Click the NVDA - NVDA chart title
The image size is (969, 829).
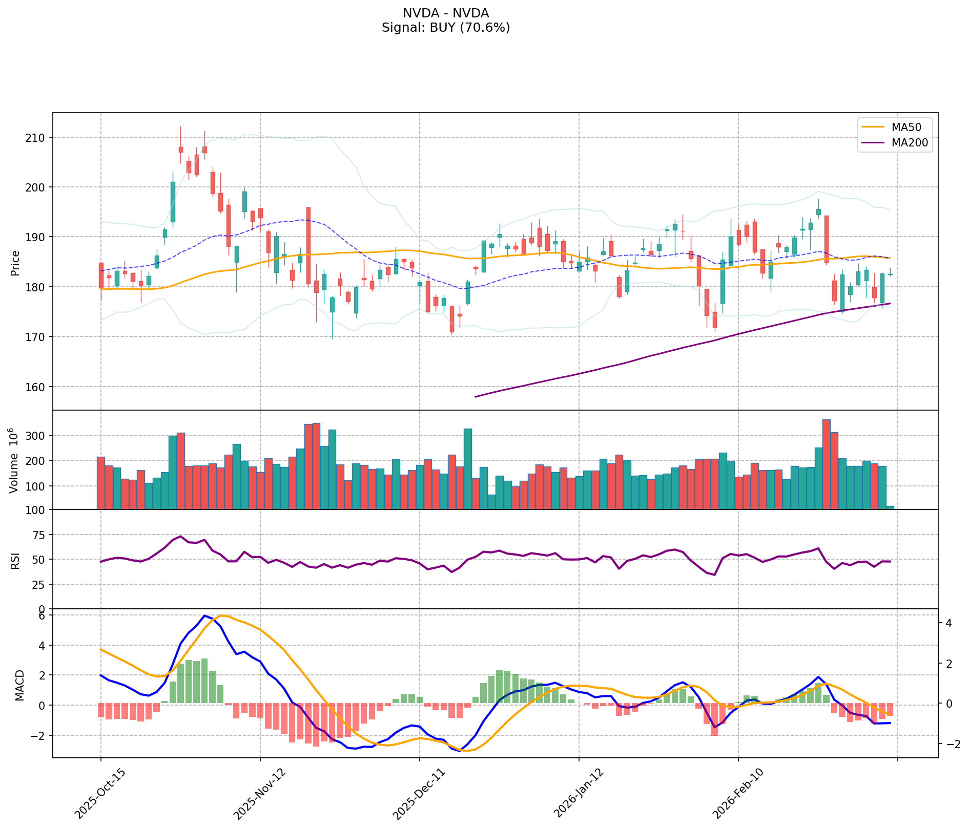(x=445, y=13)
